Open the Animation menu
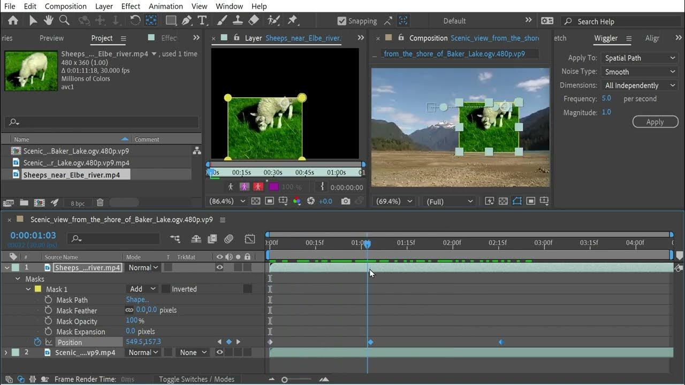This screenshot has width=685, height=385. [x=165, y=6]
